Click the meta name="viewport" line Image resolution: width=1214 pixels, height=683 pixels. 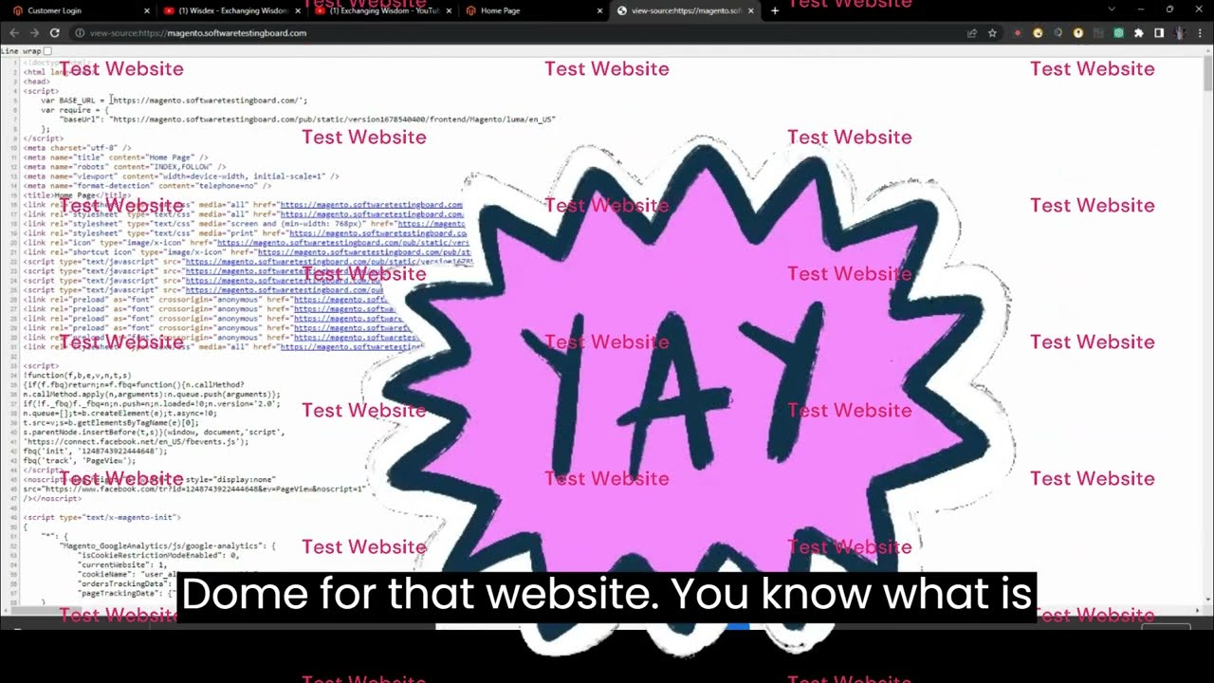[x=181, y=176]
